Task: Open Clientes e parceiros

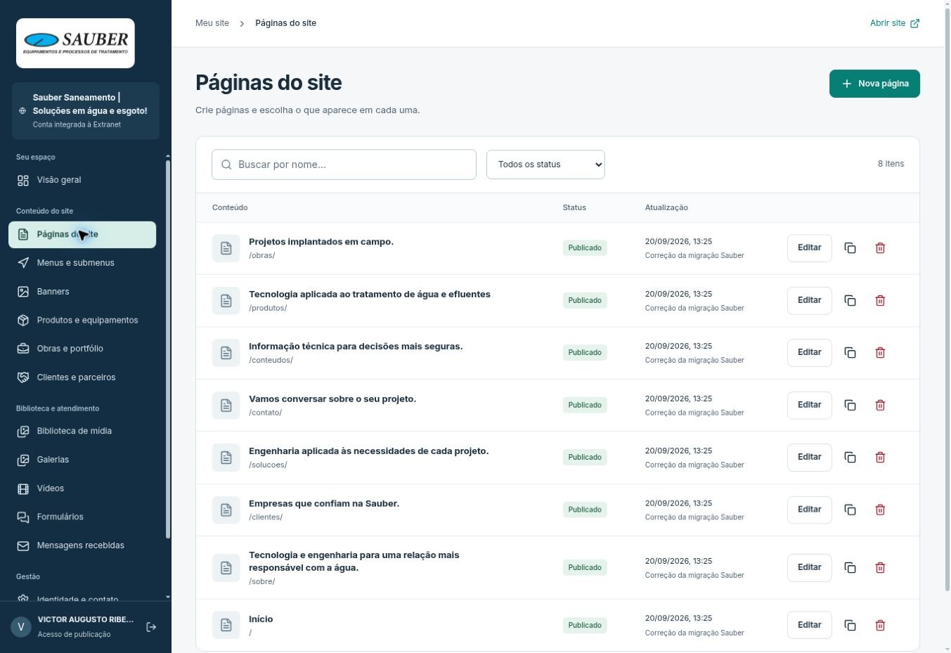Action: tap(82, 377)
